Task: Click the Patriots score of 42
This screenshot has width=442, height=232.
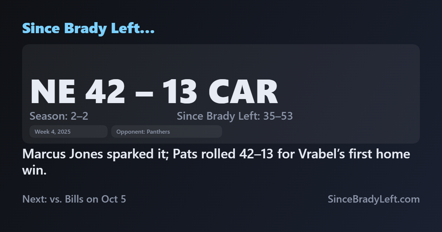Action: (105, 92)
